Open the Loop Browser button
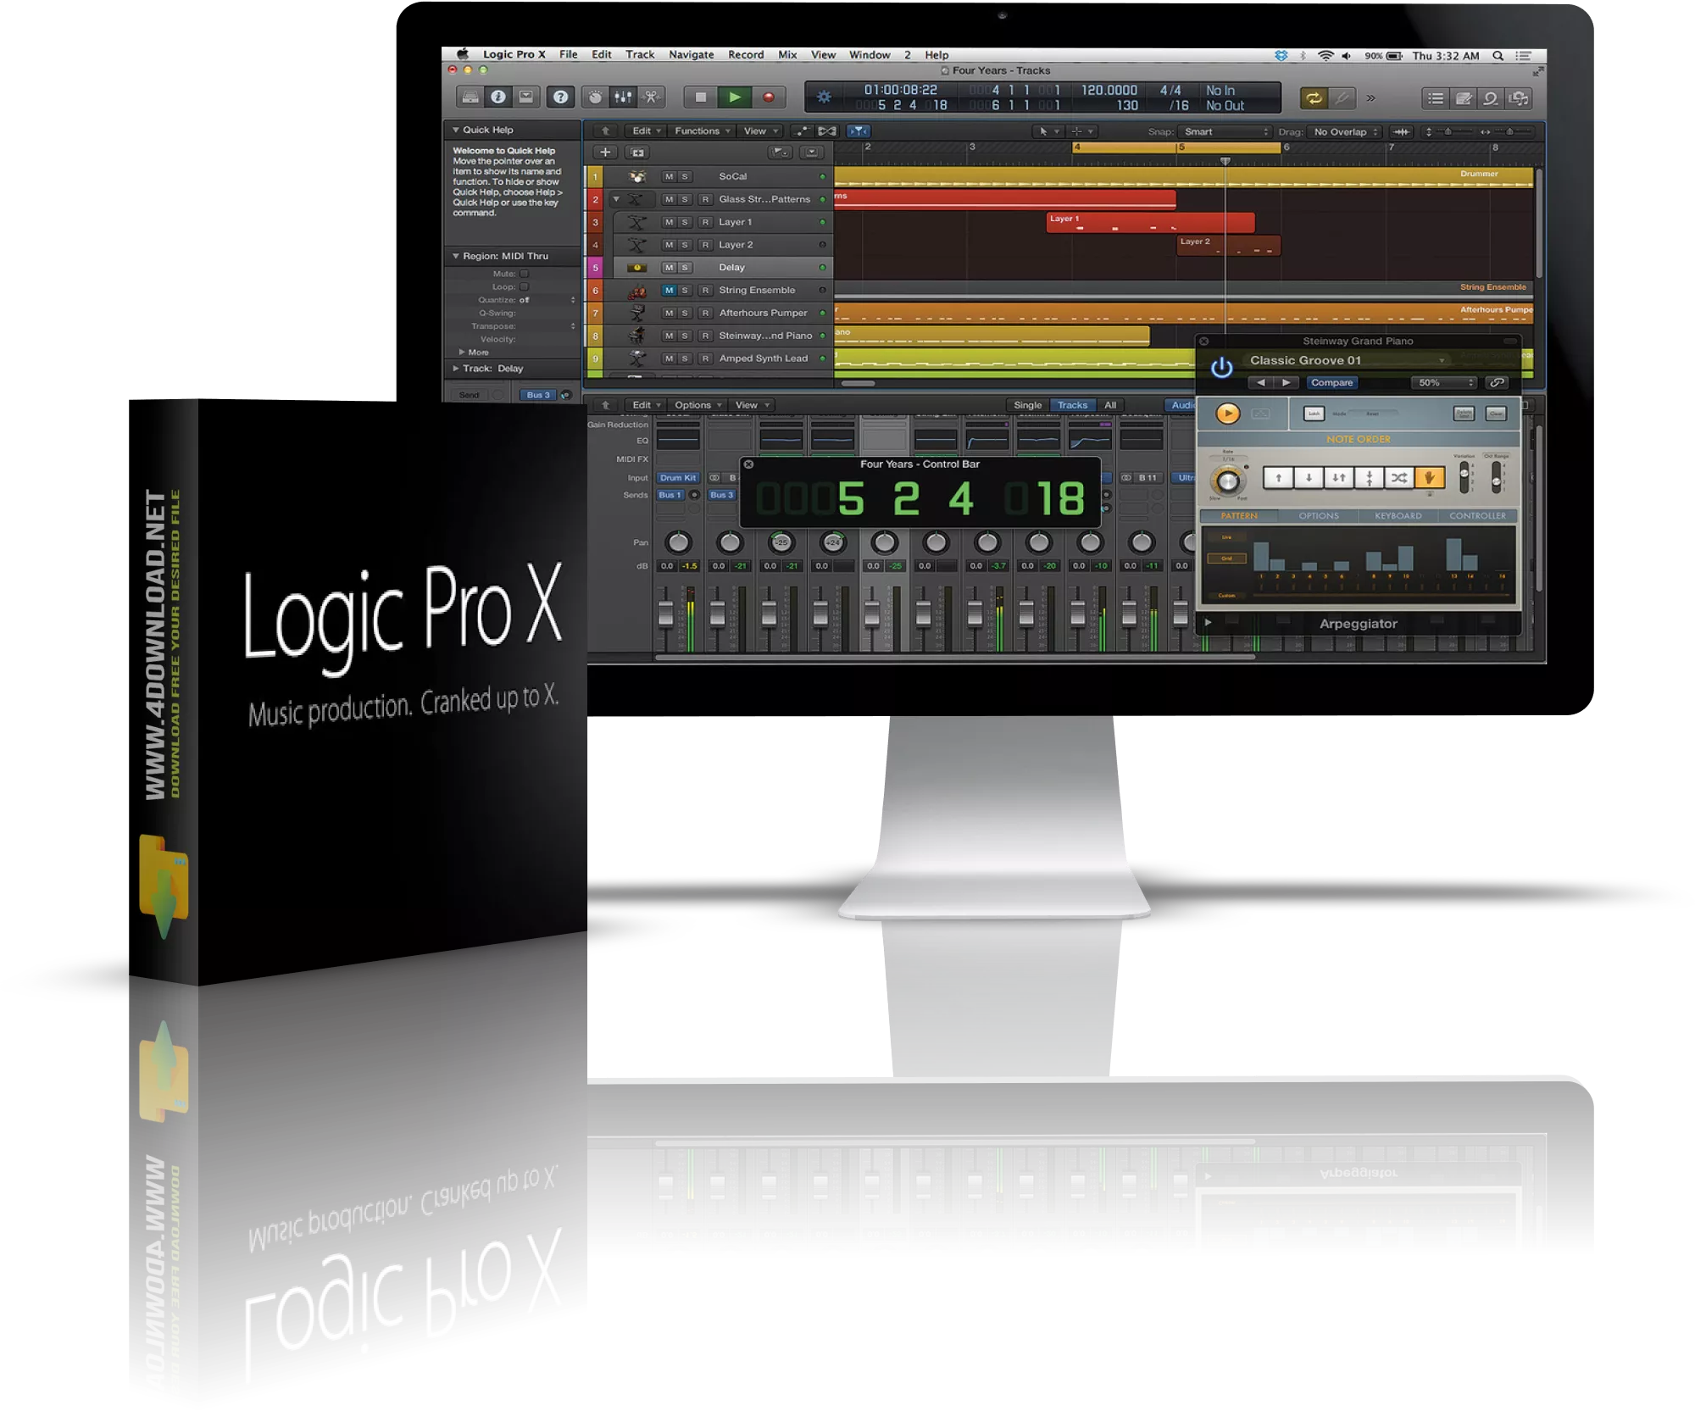Viewport: 1695px width, 1411px height. (1490, 98)
